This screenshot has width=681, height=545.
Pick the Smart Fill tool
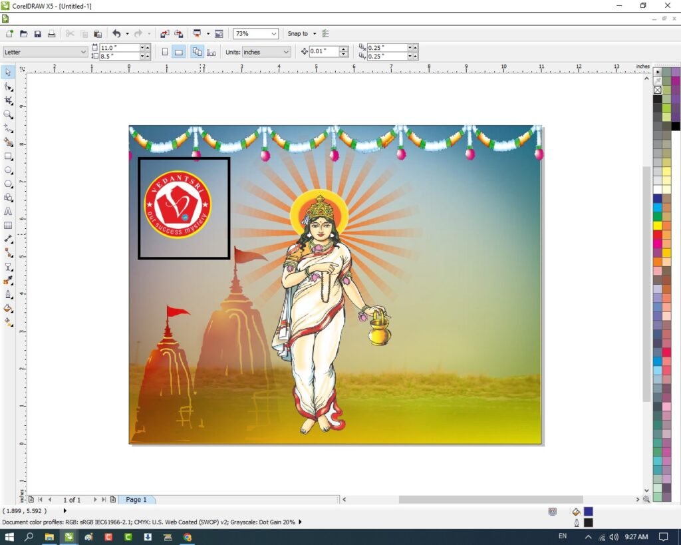click(8, 142)
